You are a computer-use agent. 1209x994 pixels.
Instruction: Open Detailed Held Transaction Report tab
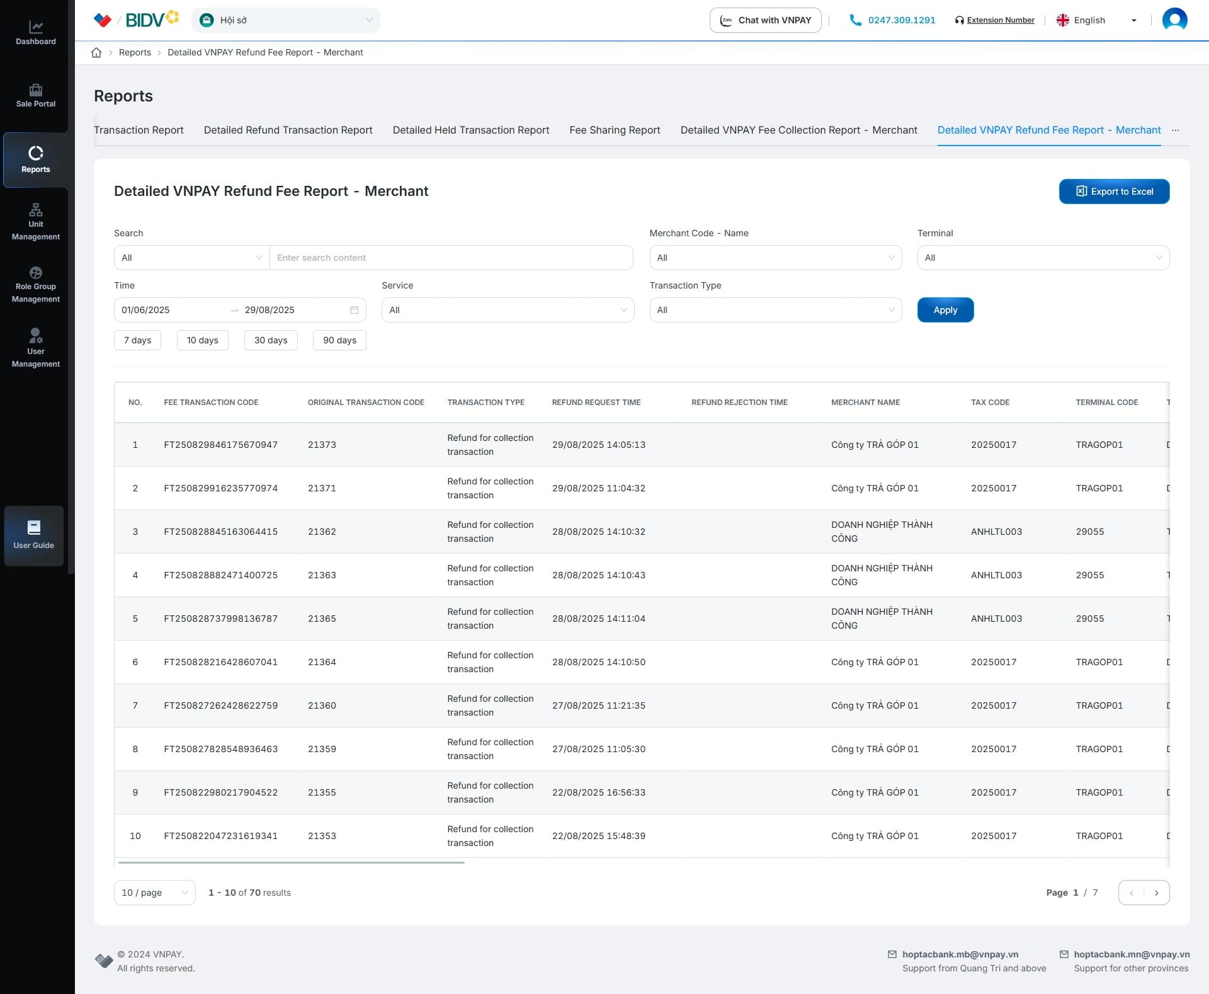470,130
